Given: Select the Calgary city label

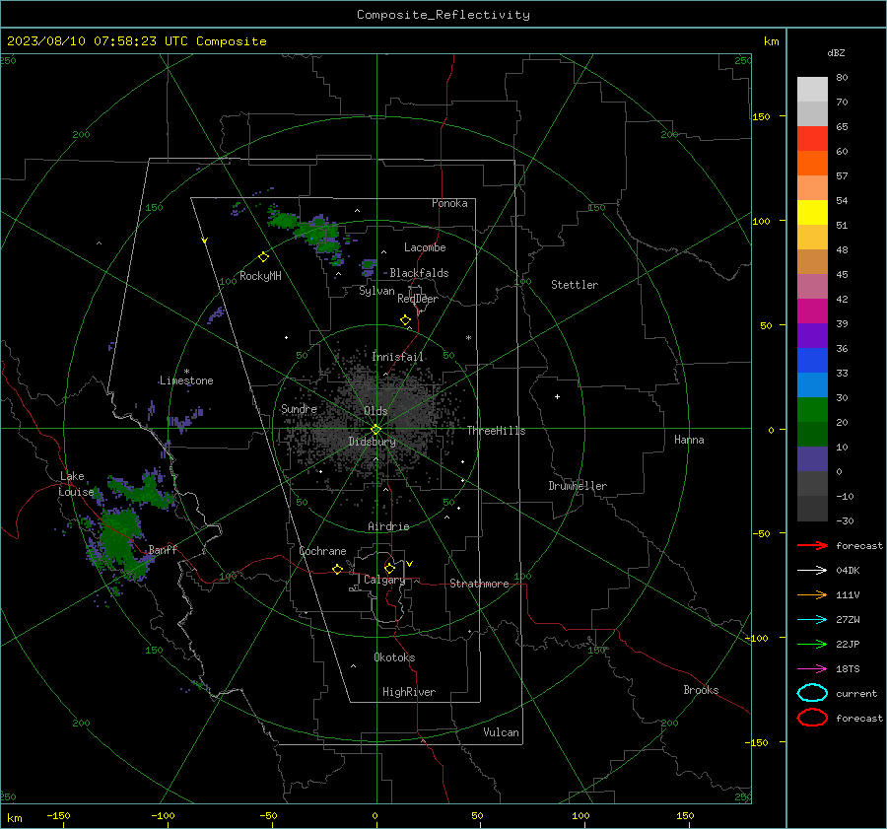Looking at the screenshot, I should coord(384,580).
